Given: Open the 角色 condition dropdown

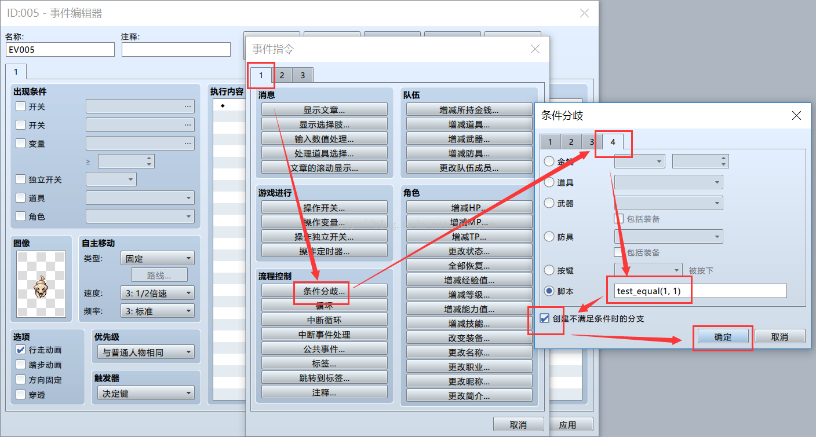Looking at the screenshot, I should 140,216.
